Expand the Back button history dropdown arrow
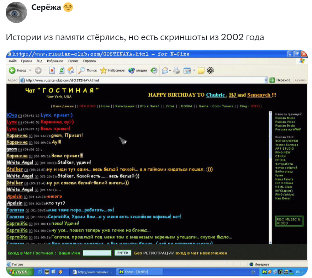 coord(30,70)
